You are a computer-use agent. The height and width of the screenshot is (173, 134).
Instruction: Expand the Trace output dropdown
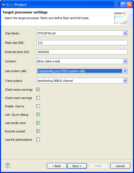click(125, 81)
